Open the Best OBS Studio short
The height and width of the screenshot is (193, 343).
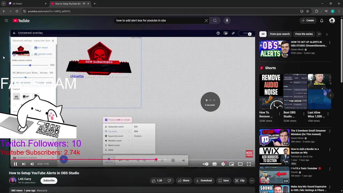tap(295, 92)
